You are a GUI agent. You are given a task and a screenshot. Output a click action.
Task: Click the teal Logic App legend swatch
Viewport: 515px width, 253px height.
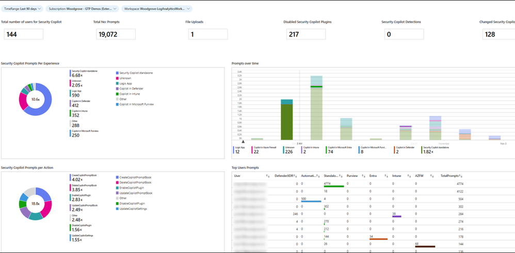pos(117,83)
